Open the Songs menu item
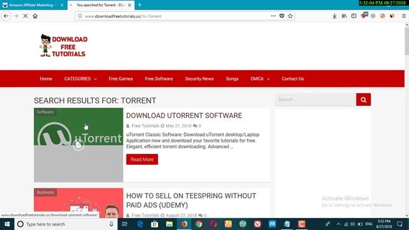 [232, 79]
